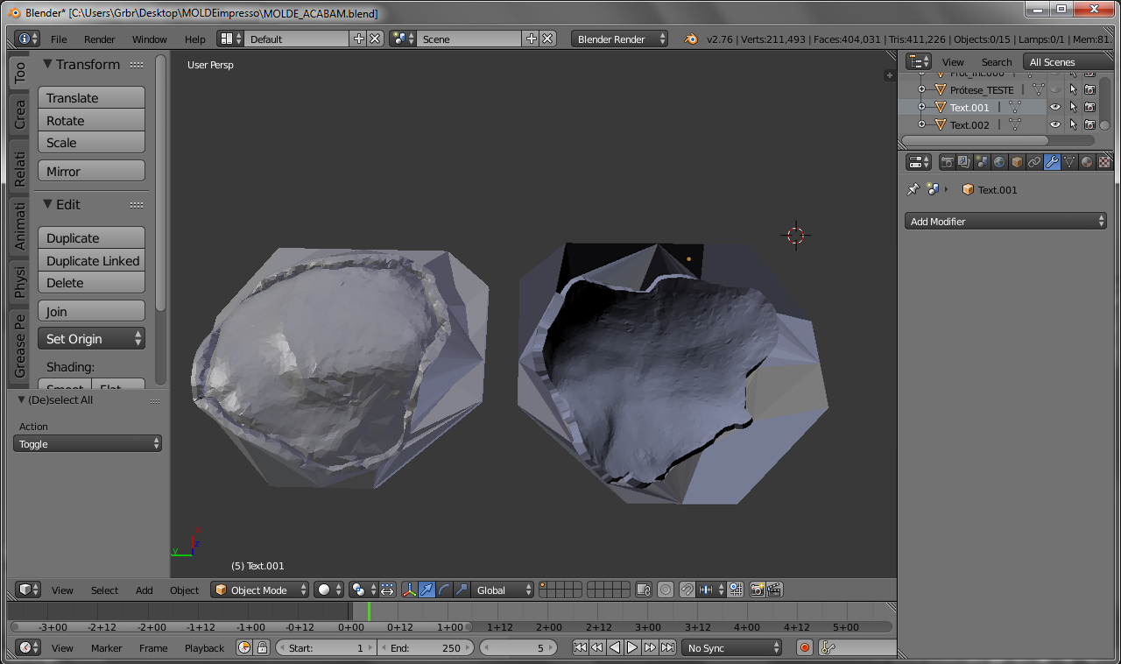Hide Text.002 using its eye icon
1121x664 pixels.
click(1055, 124)
